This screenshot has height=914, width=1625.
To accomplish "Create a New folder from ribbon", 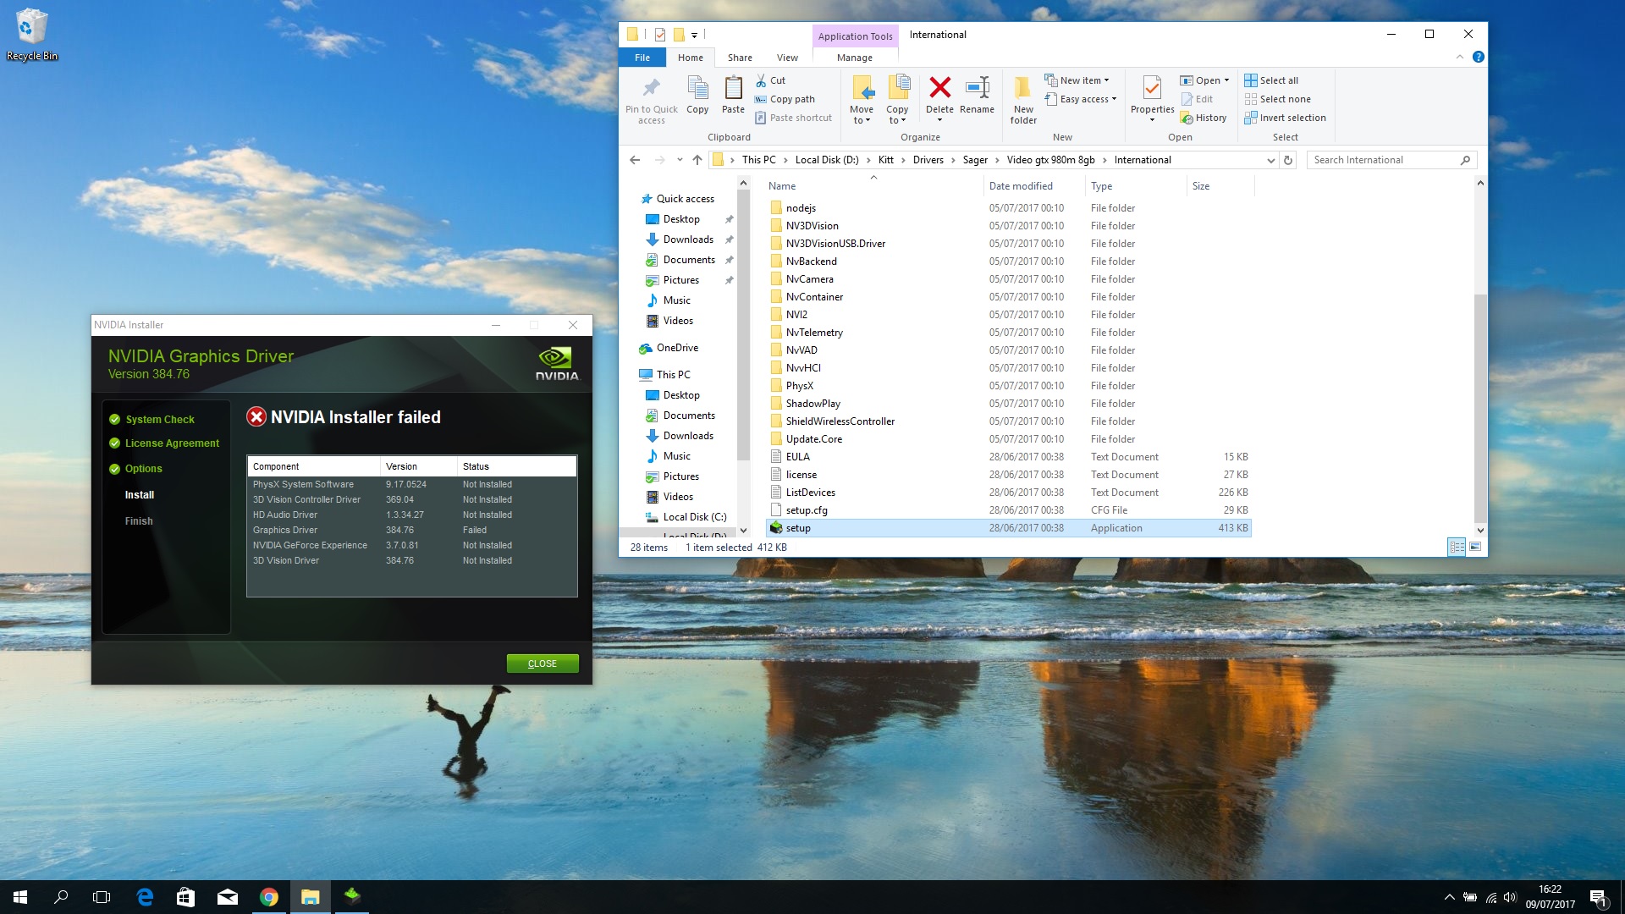I will pyautogui.click(x=1023, y=100).
